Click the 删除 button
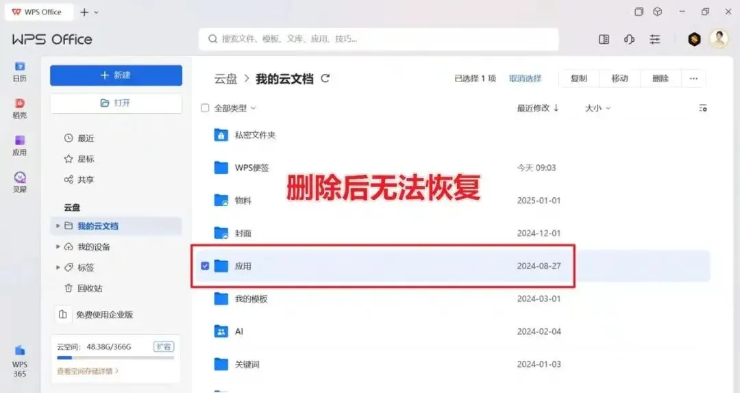740x393 pixels. click(x=661, y=78)
